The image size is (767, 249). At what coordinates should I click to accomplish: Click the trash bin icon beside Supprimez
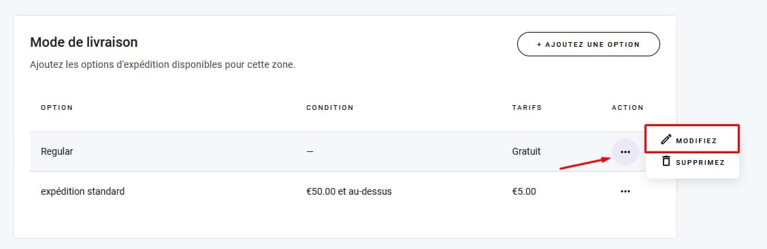pyautogui.click(x=666, y=161)
